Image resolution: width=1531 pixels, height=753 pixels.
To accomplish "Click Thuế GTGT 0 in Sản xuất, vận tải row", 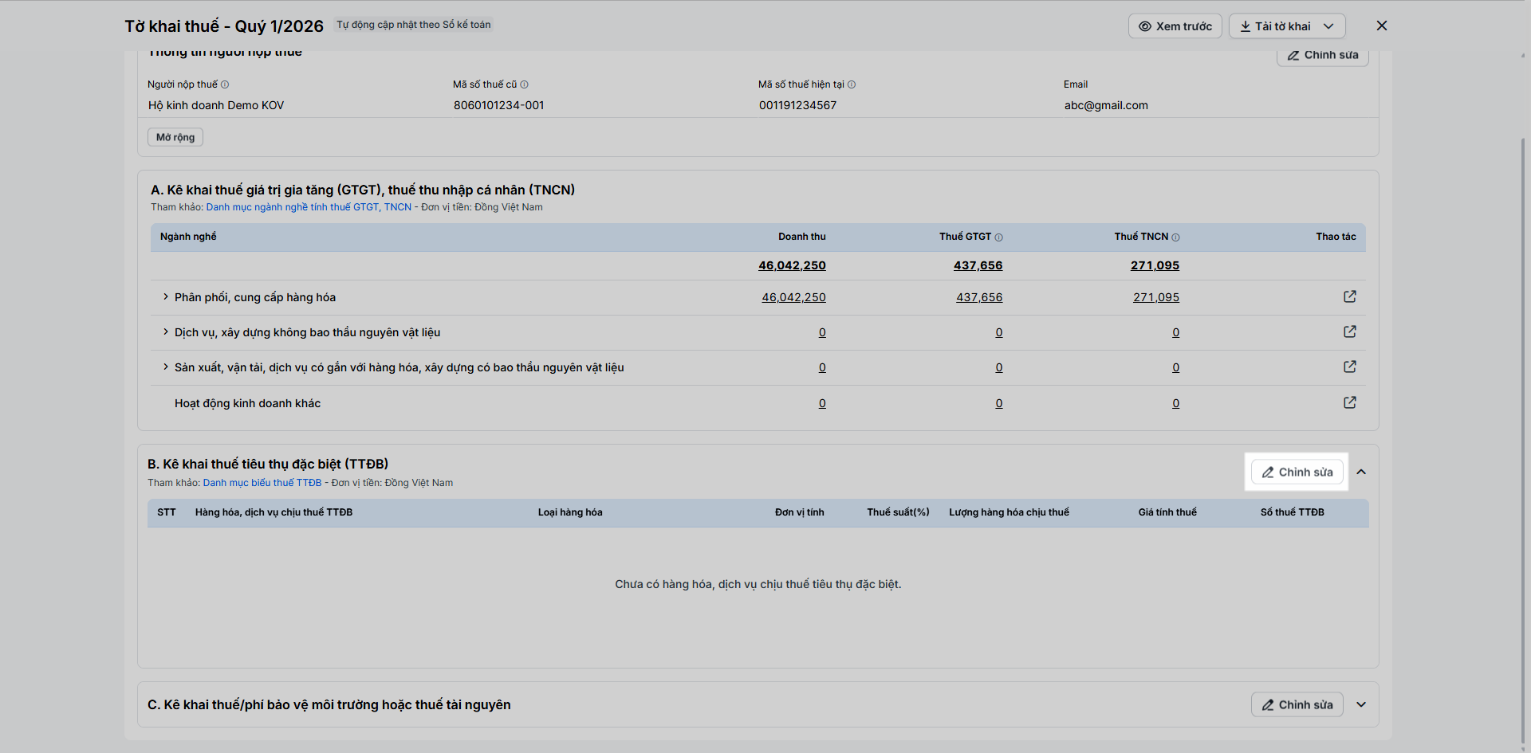I will [x=999, y=367].
